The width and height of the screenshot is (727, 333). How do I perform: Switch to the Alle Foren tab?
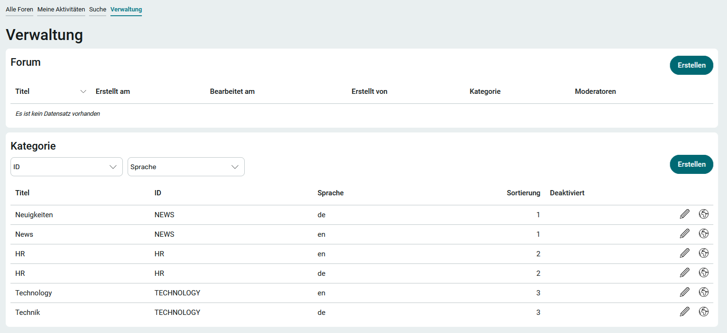pyautogui.click(x=20, y=10)
